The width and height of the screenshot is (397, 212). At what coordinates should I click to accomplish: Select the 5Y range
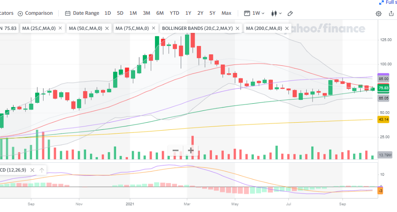coord(212,13)
